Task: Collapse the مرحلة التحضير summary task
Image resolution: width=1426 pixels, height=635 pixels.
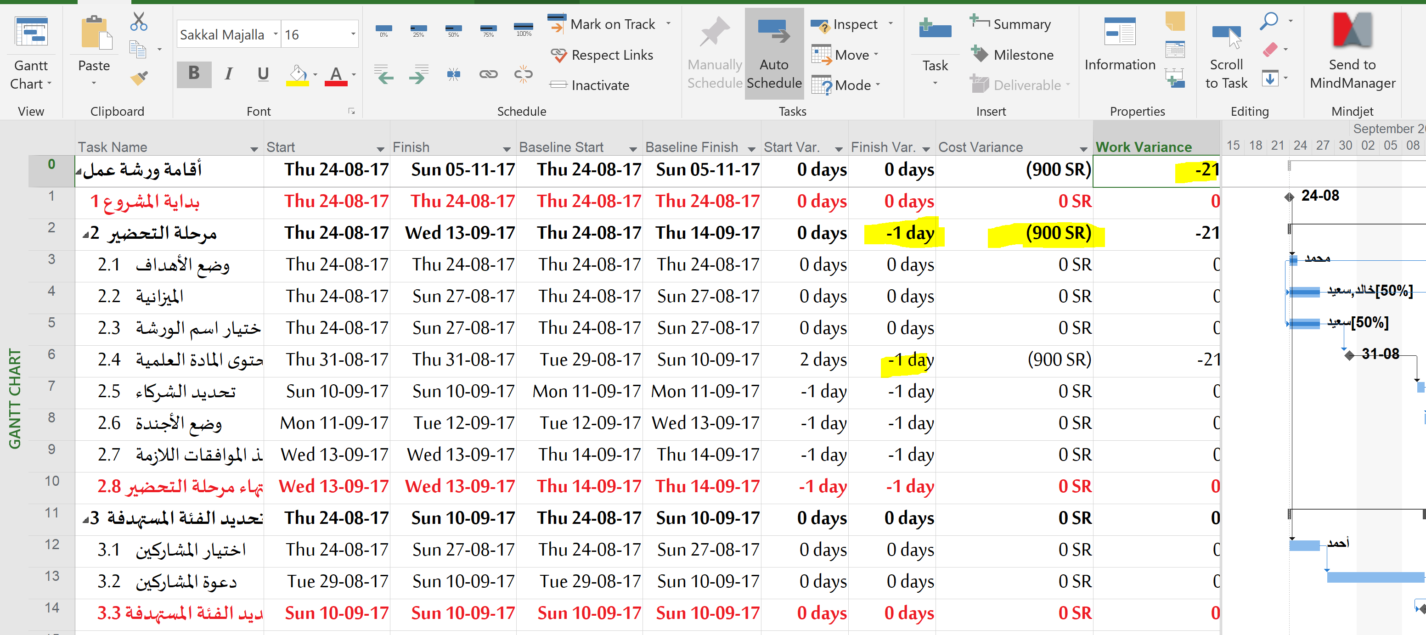Action: (x=85, y=235)
